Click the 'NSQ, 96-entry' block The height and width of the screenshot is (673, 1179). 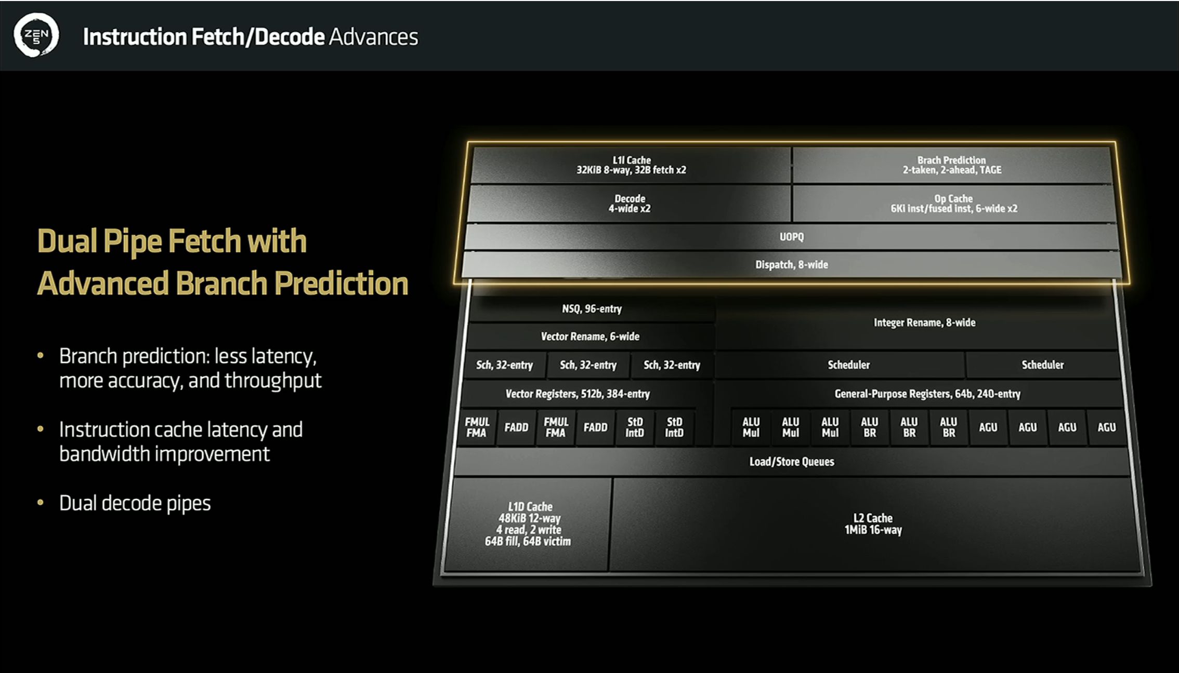[592, 309]
